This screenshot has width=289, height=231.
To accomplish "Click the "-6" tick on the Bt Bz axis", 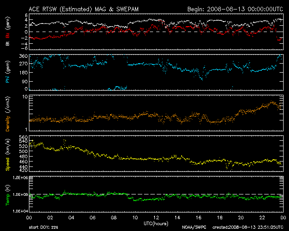I will [24, 48].
